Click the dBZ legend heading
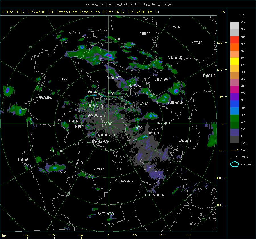 [x=241, y=15]
